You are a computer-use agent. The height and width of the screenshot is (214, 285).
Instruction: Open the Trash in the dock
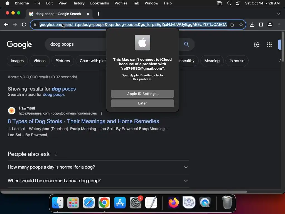[227, 202]
